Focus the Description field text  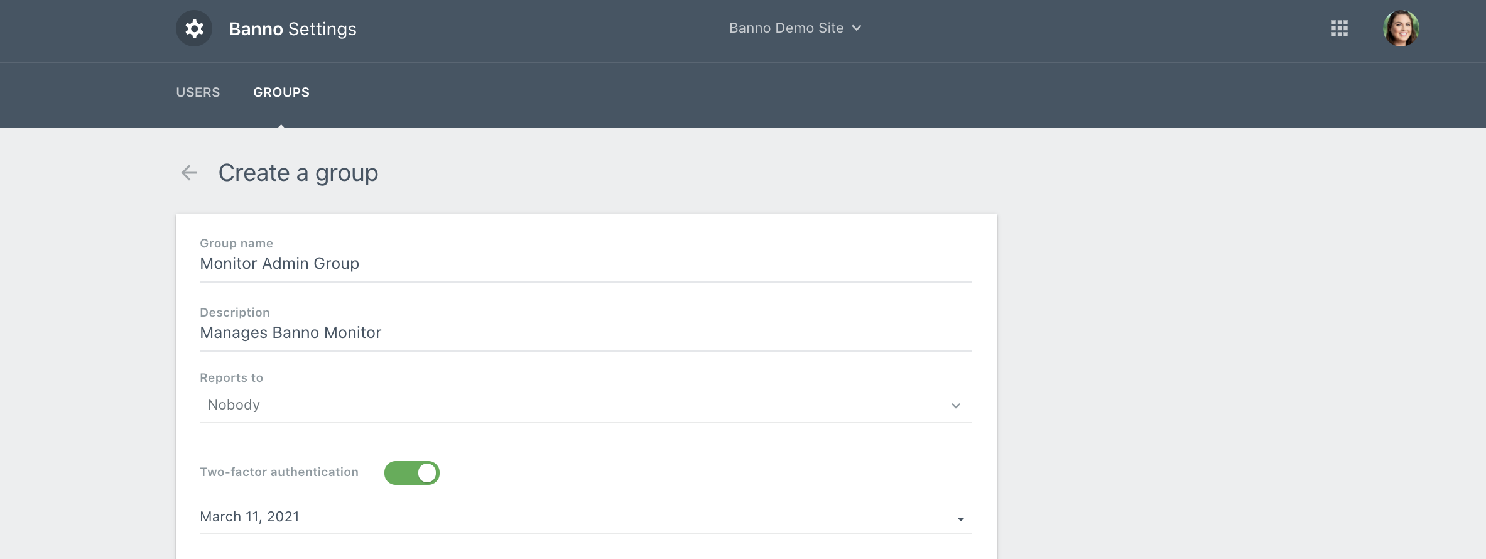[x=584, y=333]
